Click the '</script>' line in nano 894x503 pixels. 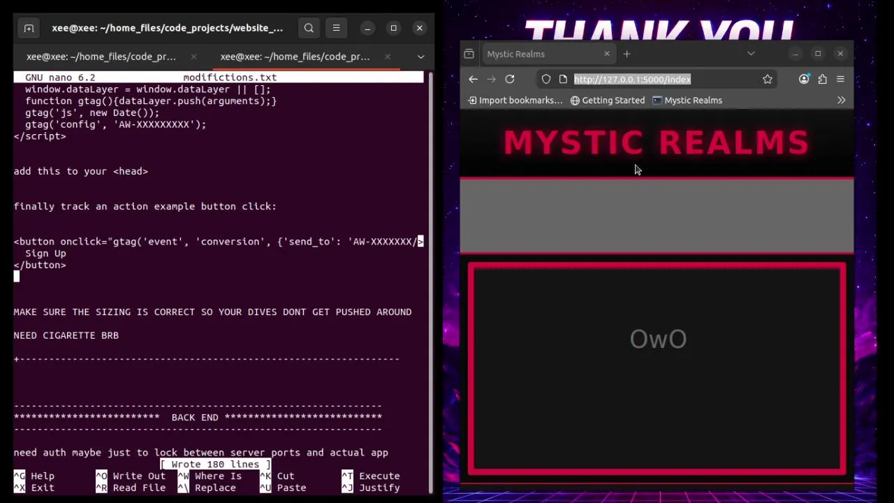[x=40, y=136]
